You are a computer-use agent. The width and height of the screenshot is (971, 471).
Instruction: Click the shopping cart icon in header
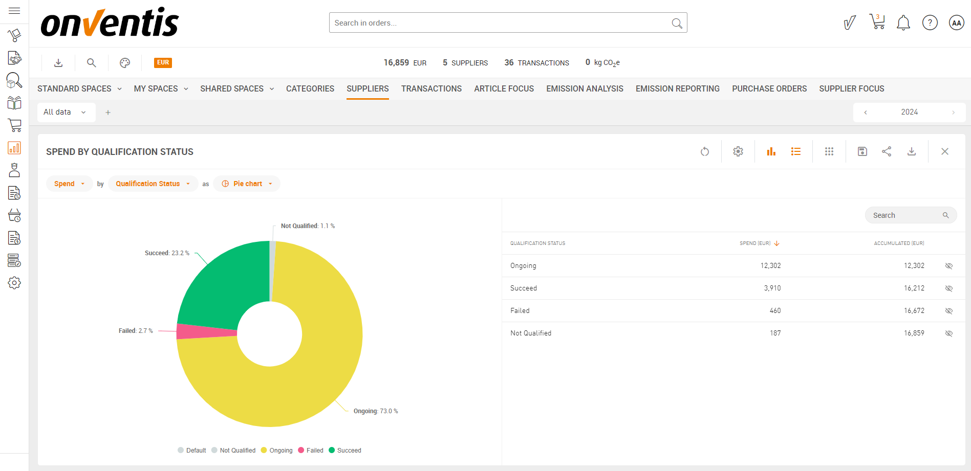tap(877, 22)
